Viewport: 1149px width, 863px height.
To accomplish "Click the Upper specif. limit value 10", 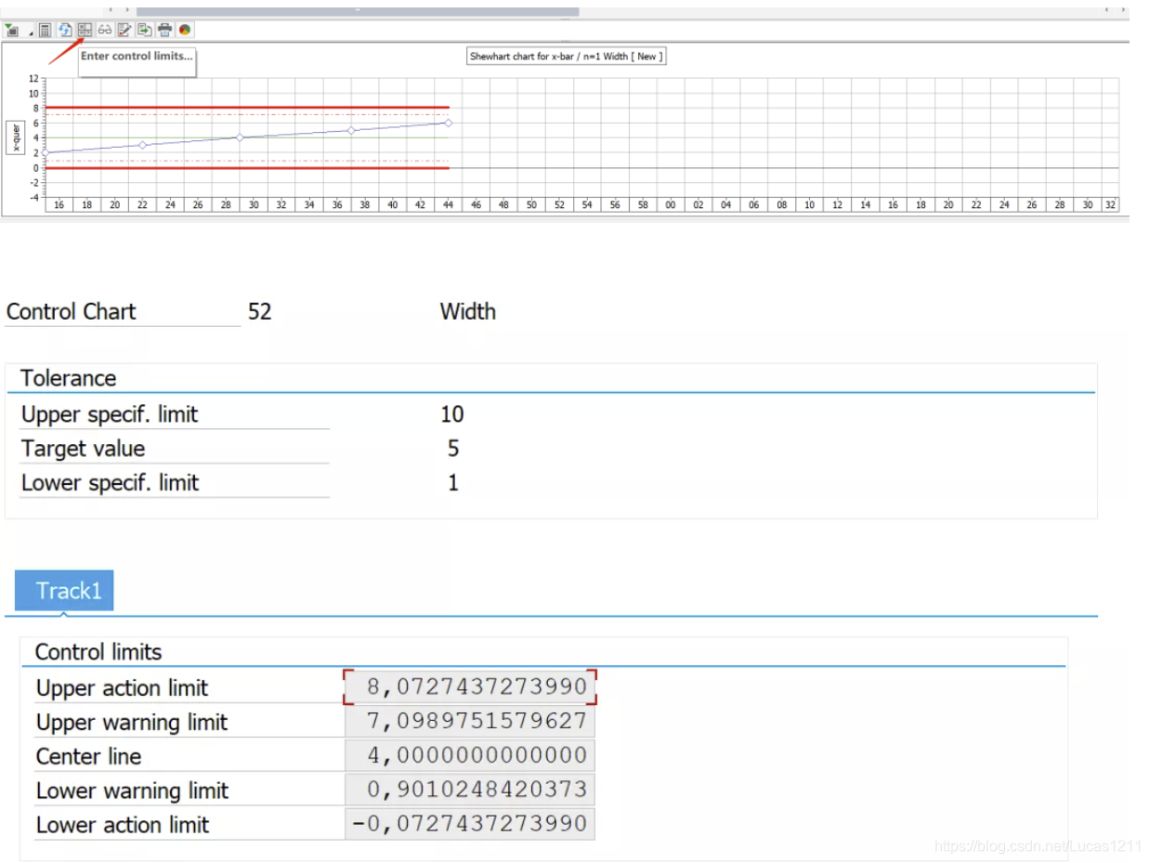I will [452, 414].
